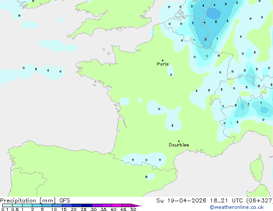Click the GFS model name text
Screen dimensions: 273x211
(65, 201)
